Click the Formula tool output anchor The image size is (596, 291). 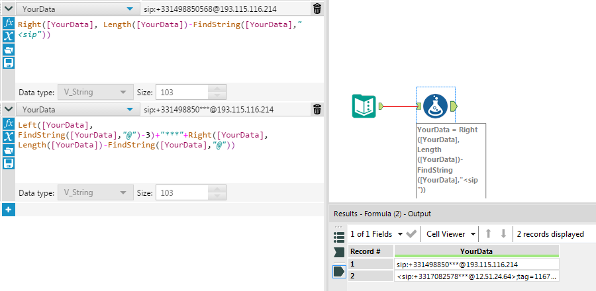[x=454, y=106]
